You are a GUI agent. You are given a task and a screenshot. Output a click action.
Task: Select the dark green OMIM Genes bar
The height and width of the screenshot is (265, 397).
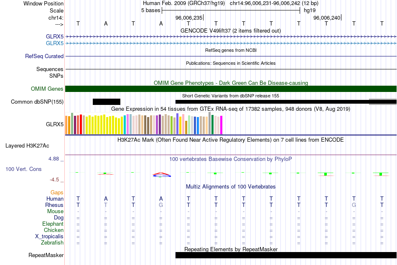point(231,89)
